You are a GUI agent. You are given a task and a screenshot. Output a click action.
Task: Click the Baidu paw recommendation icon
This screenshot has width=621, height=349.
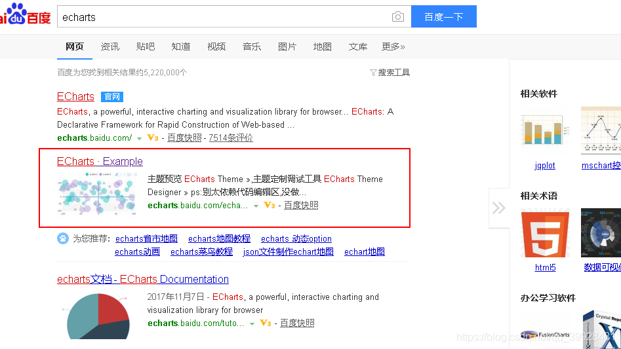point(63,238)
